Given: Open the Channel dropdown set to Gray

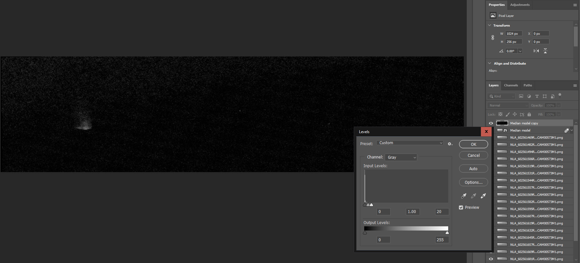Looking at the screenshot, I should point(401,157).
